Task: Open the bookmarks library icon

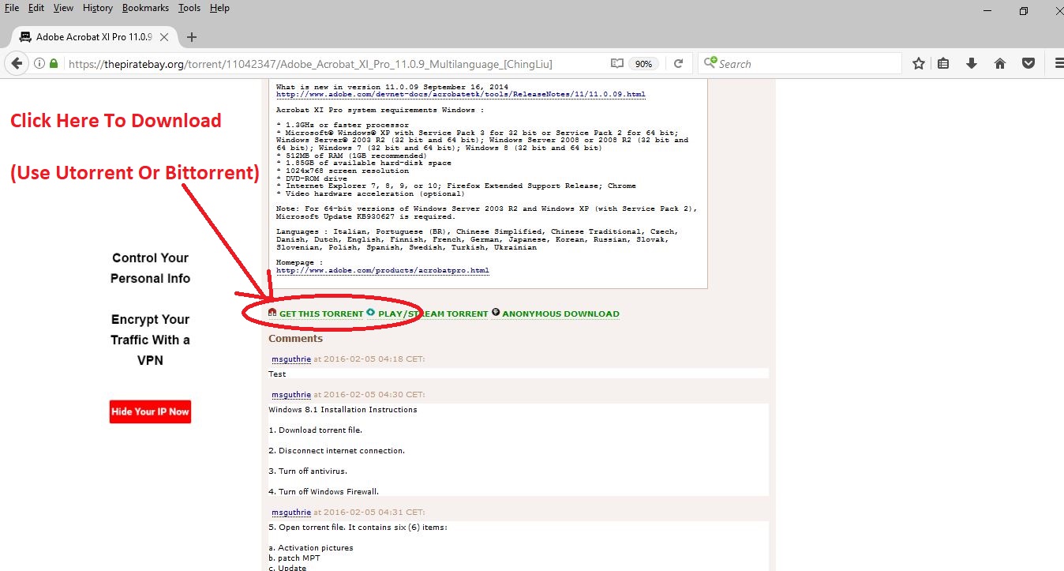Action: (x=944, y=64)
